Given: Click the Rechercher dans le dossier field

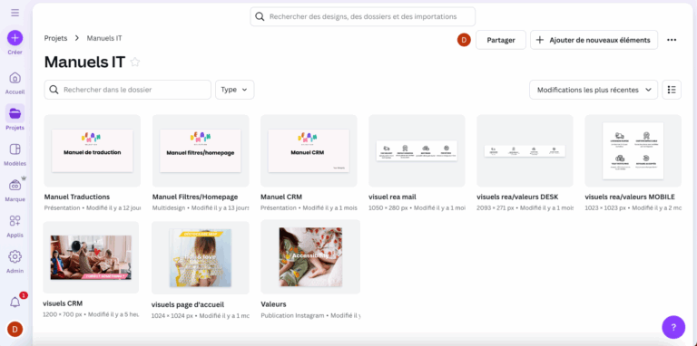Looking at the screenshot, I should coord(128,90).
